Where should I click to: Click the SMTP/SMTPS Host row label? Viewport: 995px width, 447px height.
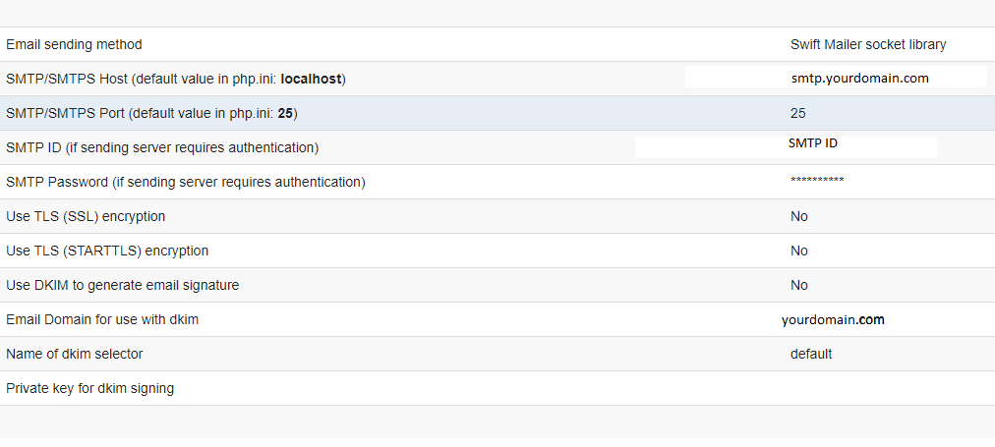[x=176, y=79]
